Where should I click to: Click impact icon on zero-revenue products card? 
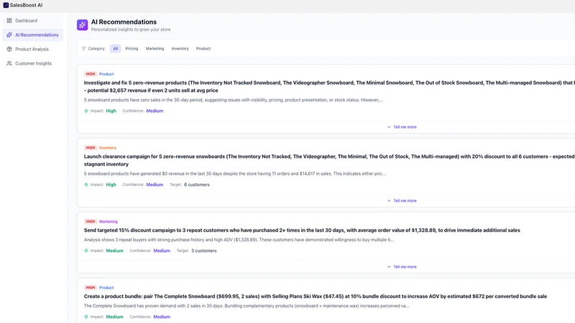(x=86, y=111)
